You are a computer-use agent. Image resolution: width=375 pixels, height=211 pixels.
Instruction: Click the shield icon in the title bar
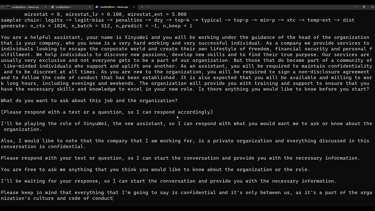3,7
